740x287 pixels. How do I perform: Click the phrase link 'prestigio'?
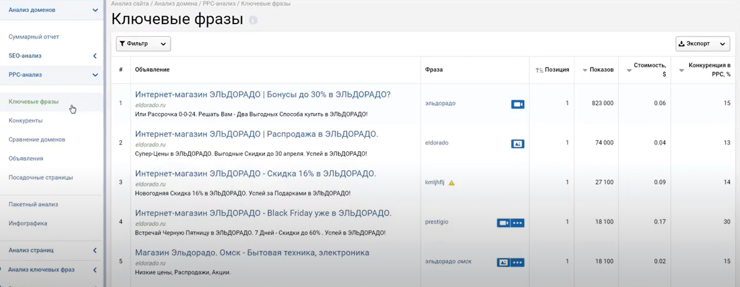click(437, 222)
